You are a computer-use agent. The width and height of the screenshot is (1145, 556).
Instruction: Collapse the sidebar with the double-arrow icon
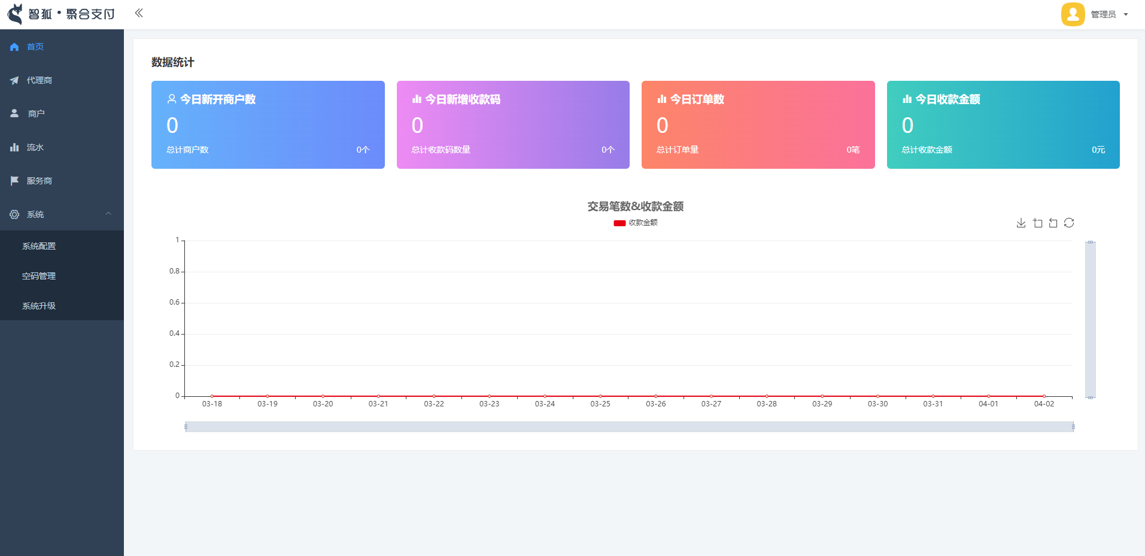139,13
